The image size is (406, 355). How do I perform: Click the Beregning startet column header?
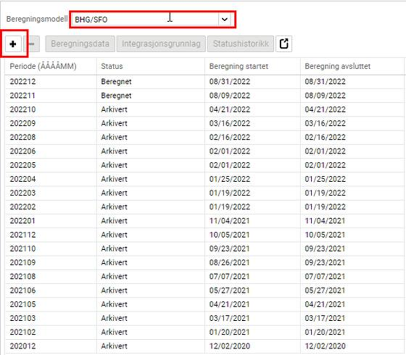[238, 66]
